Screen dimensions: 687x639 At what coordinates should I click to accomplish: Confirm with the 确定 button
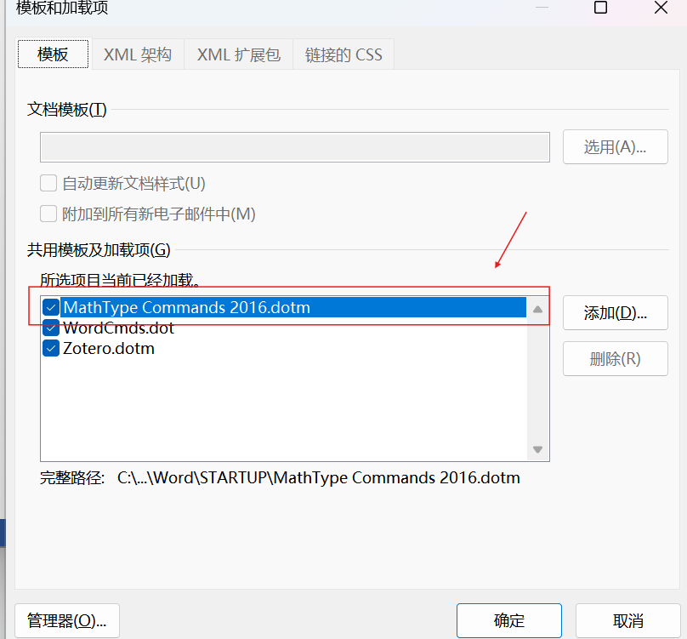tap(509, 620)
